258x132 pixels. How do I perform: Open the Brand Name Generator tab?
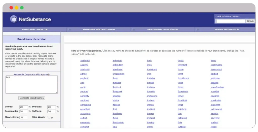35,29
